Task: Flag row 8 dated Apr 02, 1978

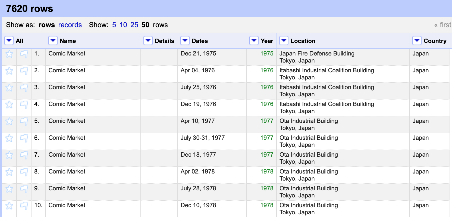Action: [x=24, y=172]
